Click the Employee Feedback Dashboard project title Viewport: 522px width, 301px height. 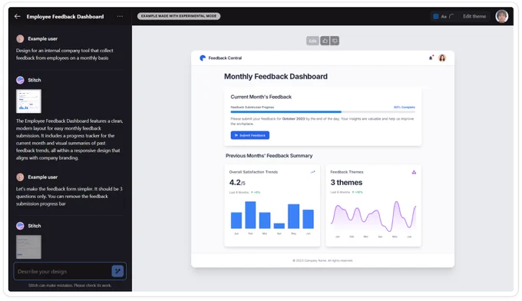click(x=65, y=16)
